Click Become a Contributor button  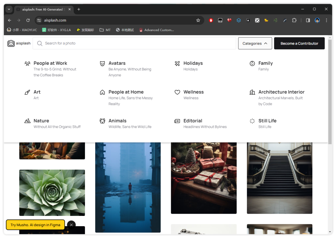(299, 43)
